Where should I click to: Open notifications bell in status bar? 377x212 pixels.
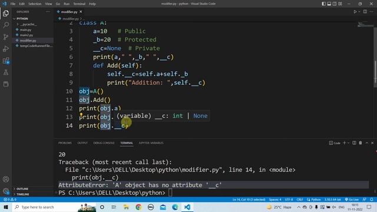point(372,200)
